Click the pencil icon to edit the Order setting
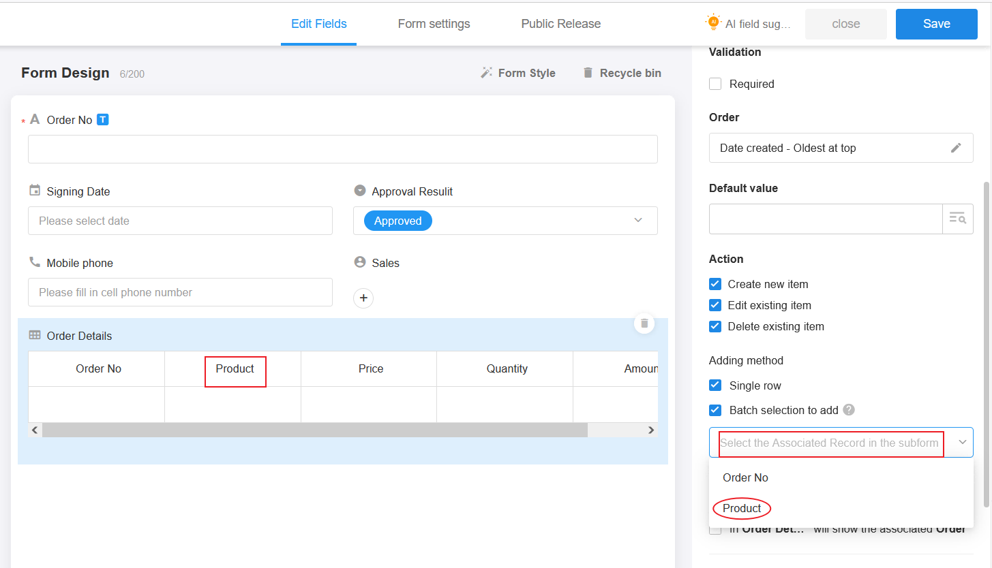The height and width of the screenshot is (568, 992). (957, 148)
